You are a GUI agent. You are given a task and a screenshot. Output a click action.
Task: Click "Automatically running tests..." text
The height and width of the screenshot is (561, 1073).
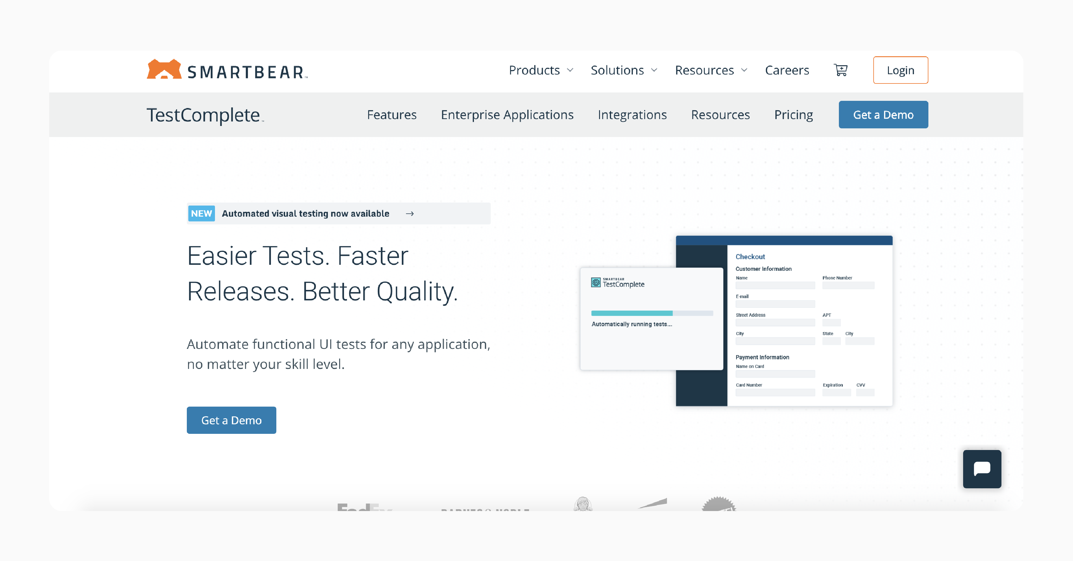(x=631, y=324)
